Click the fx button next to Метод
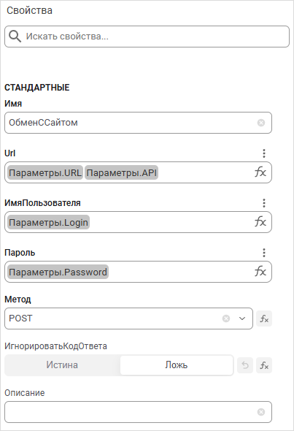Screen dimensions: 294x431 coord(264,319)
